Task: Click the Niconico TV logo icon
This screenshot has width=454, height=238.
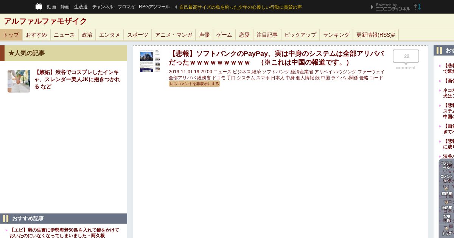Action: tap(39, 6)
